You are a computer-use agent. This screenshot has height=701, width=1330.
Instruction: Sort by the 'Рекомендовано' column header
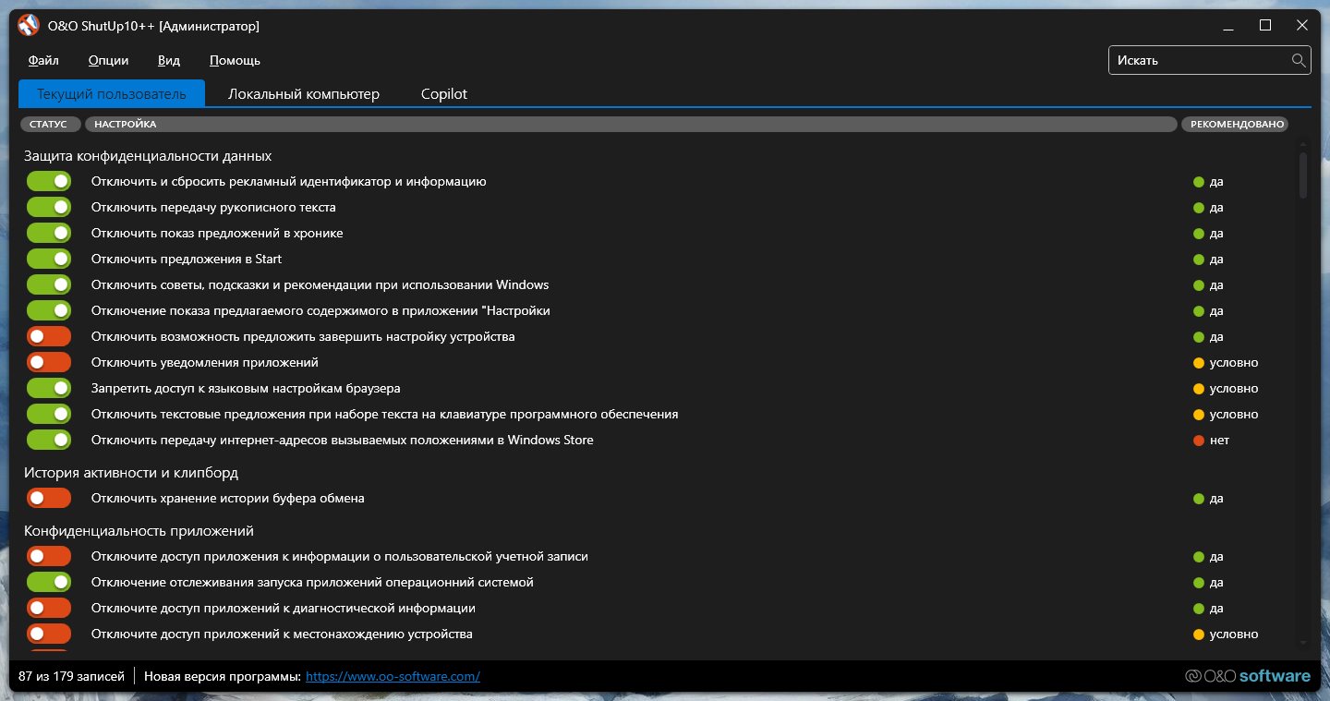[x=1234, y=124]
